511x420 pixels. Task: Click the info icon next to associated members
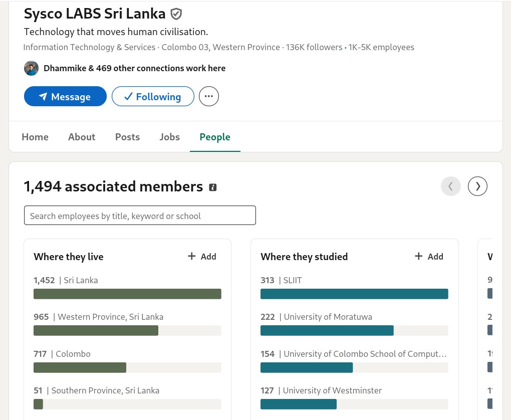pyautogui.click(x=213, y=187)
